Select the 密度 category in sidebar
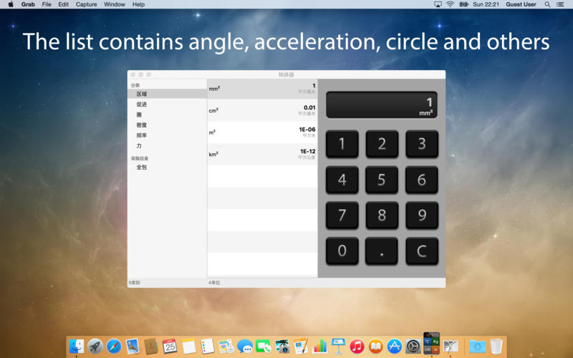573x358 pixels. click(x=142, y=125)
